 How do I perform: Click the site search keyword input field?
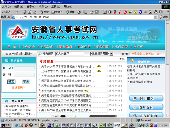tap(70, 54)
